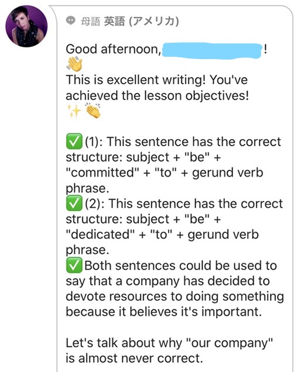Tap the speech bubble icon beside 母語
The width and height of the screenshot is (301, 372).
(x=70, y=21)
